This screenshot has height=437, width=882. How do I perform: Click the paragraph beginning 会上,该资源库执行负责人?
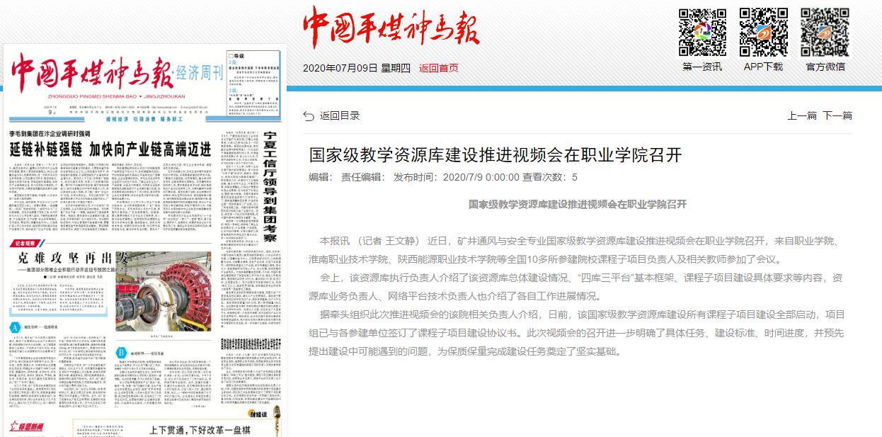(577, 286)
